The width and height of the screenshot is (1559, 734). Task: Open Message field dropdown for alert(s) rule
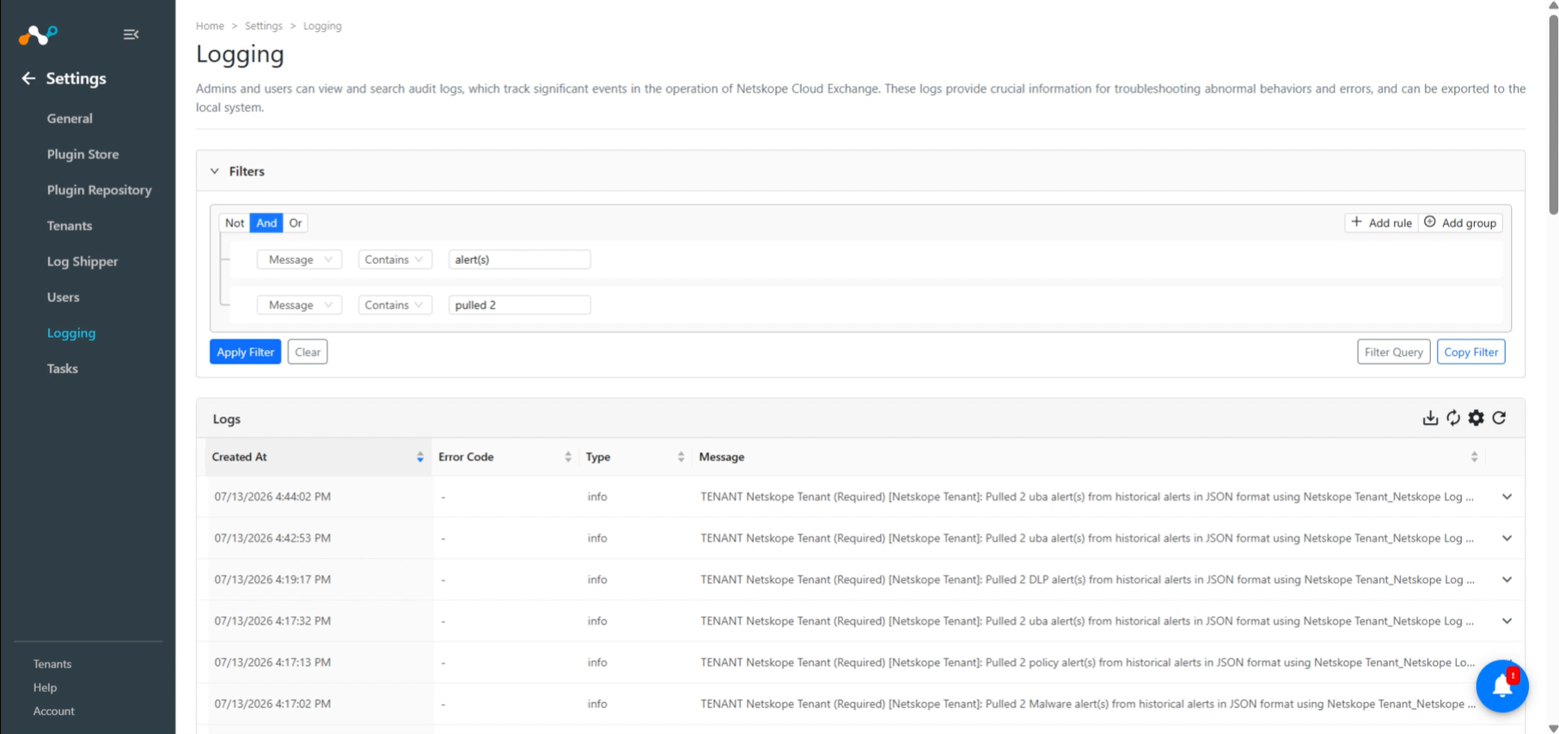click(x=299, y=260)
